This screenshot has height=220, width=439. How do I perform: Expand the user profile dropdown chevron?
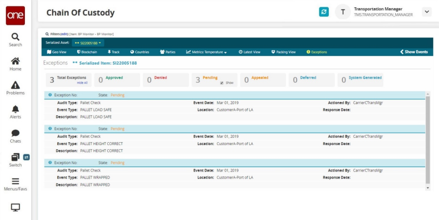tap(426, 12)
